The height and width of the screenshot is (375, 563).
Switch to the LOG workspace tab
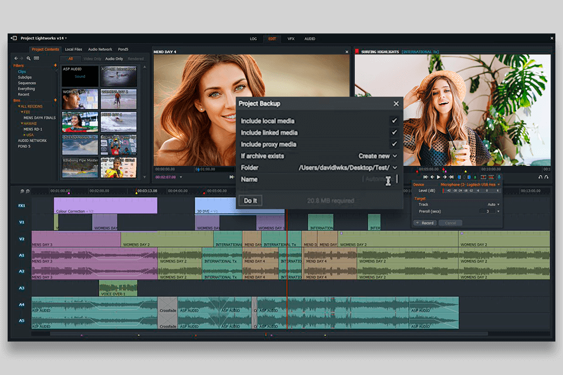click(x=253, y=39)
